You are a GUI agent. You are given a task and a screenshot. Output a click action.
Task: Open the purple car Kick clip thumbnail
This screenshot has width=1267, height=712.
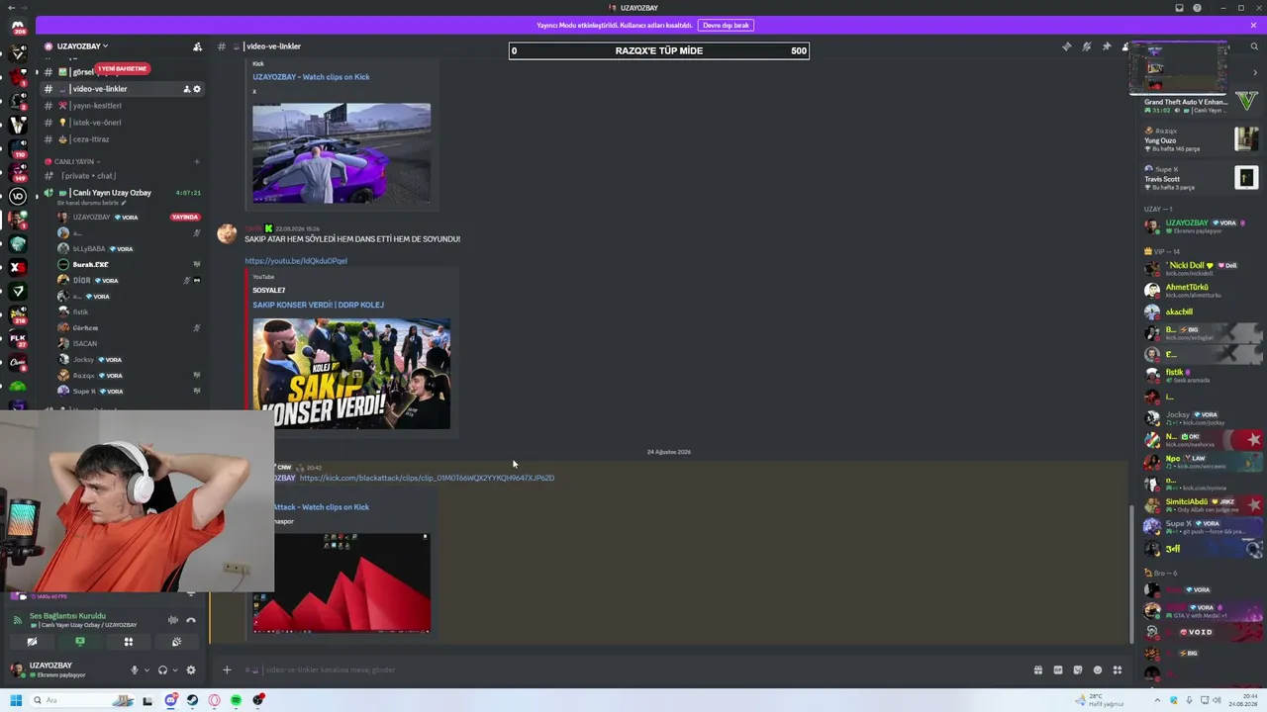coord(341,153)
